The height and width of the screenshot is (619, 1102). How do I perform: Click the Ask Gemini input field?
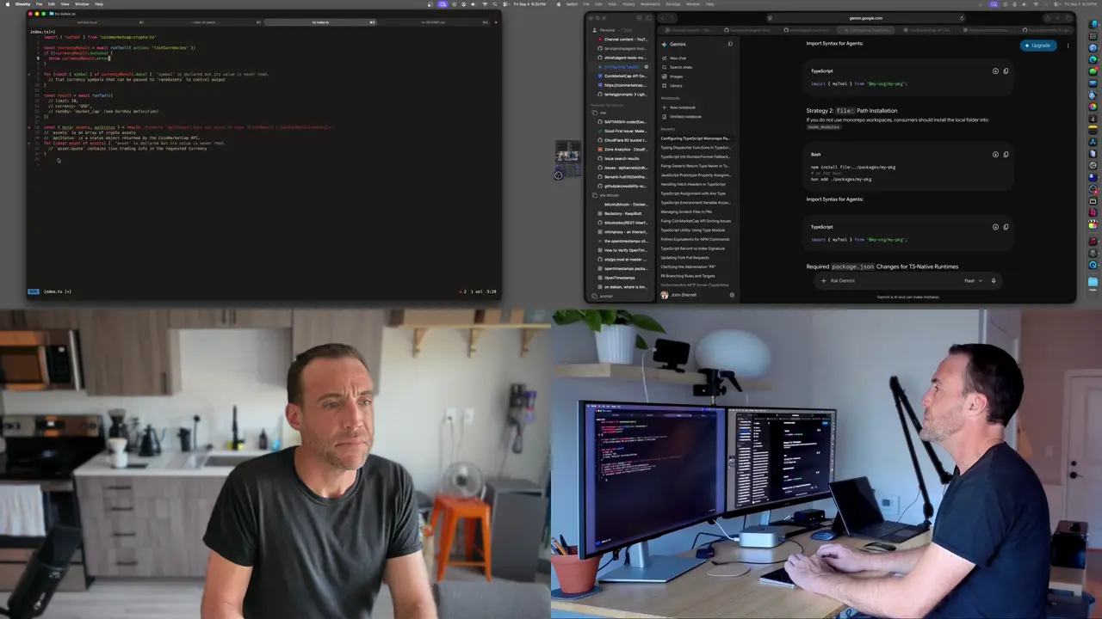[894, 280]
